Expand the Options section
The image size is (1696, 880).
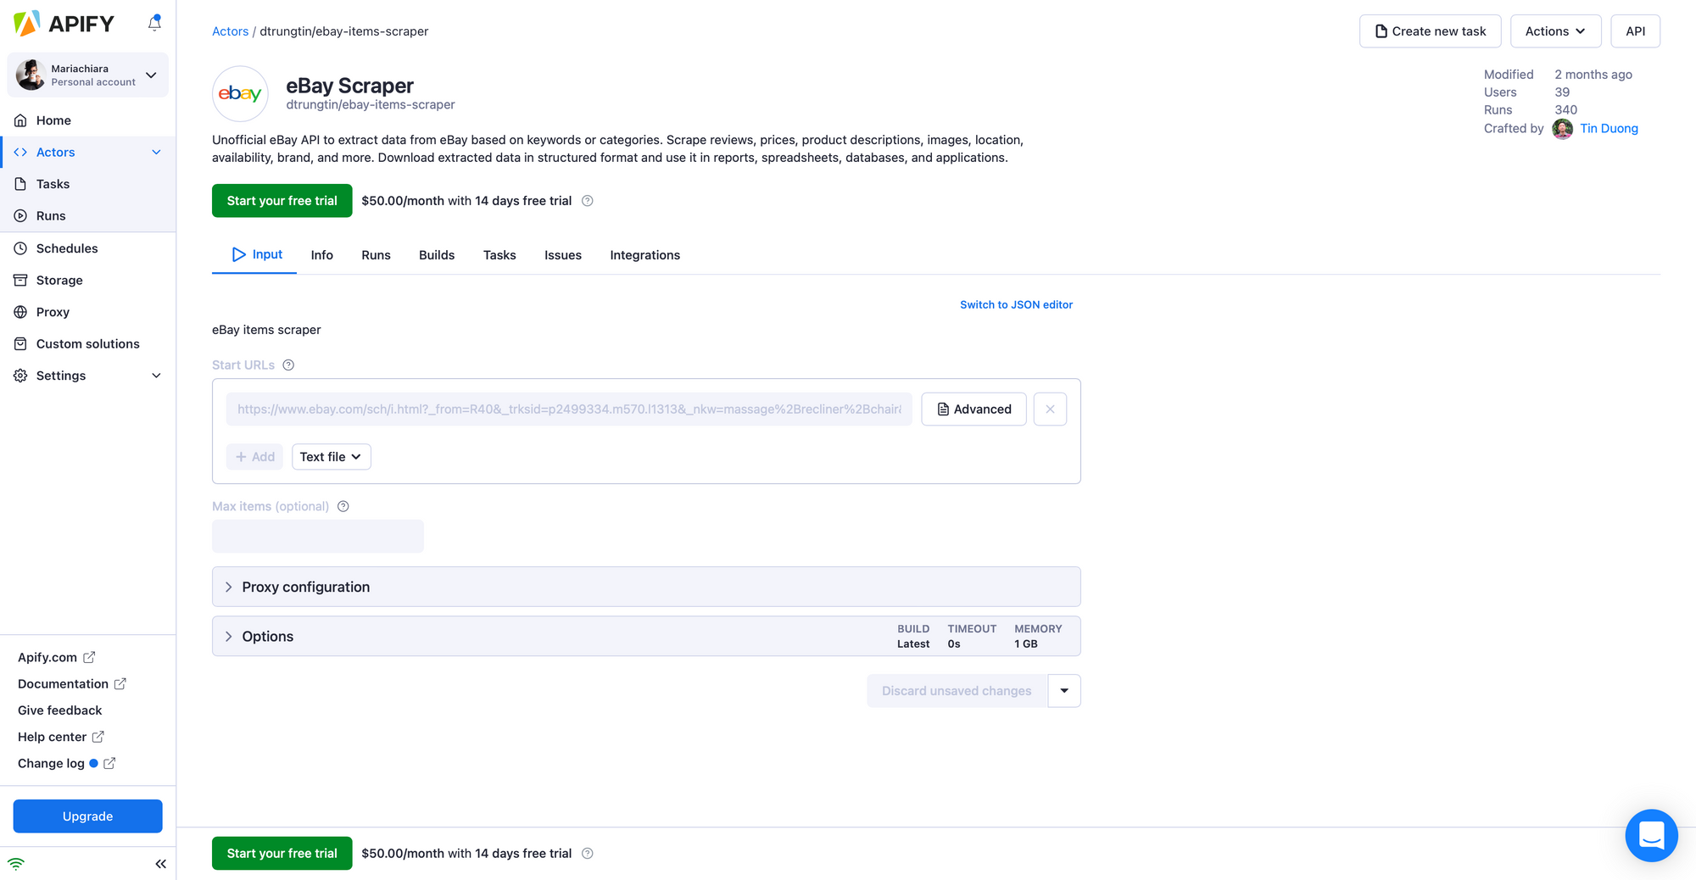[x=646, y=636]
